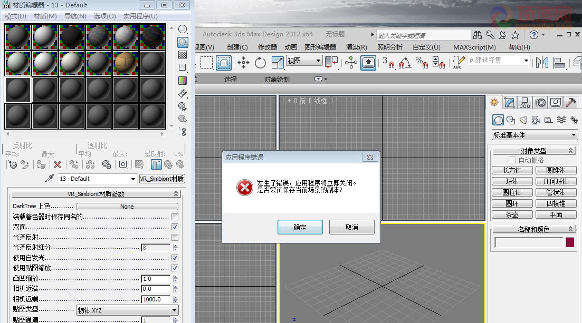This screenshot has height=323, width=582.
Task: Select the scale tool in the main toolbar
Action: coord(277,62)
